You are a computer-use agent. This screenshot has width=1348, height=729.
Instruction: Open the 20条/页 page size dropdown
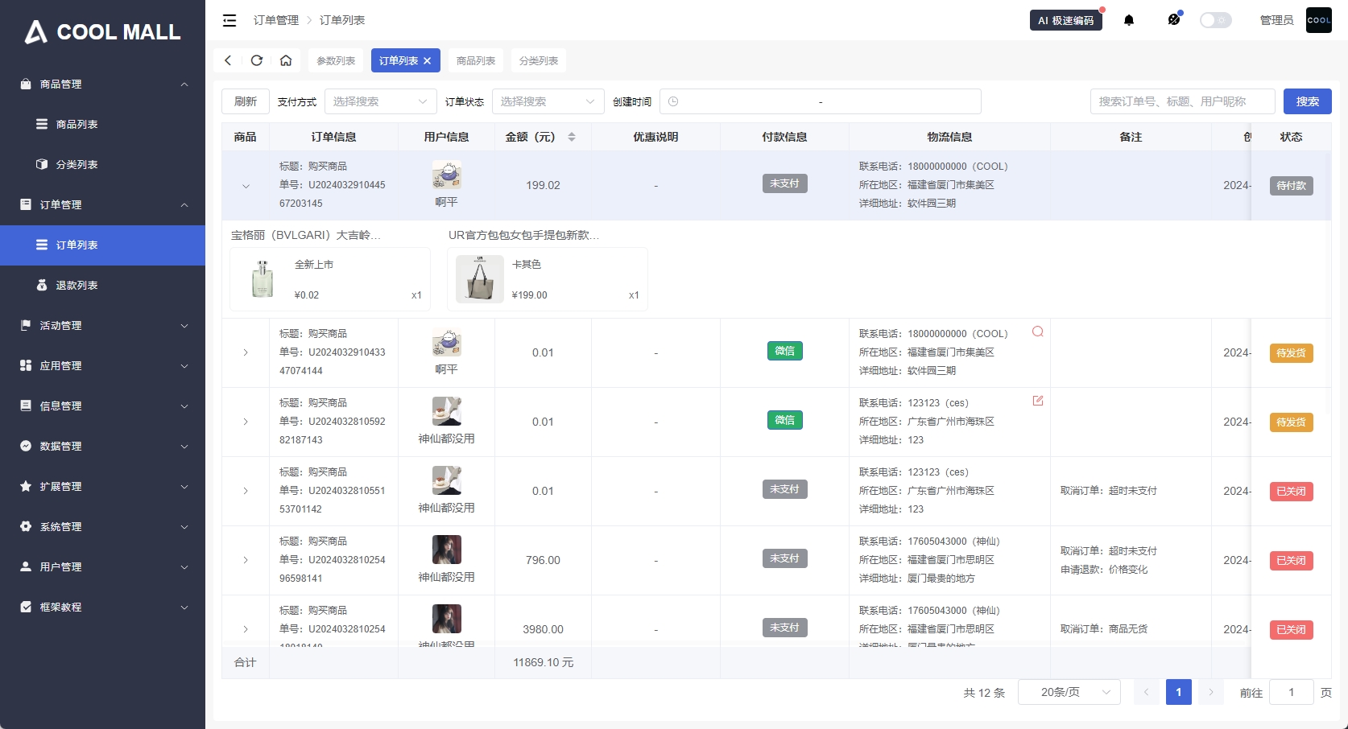1069,692
